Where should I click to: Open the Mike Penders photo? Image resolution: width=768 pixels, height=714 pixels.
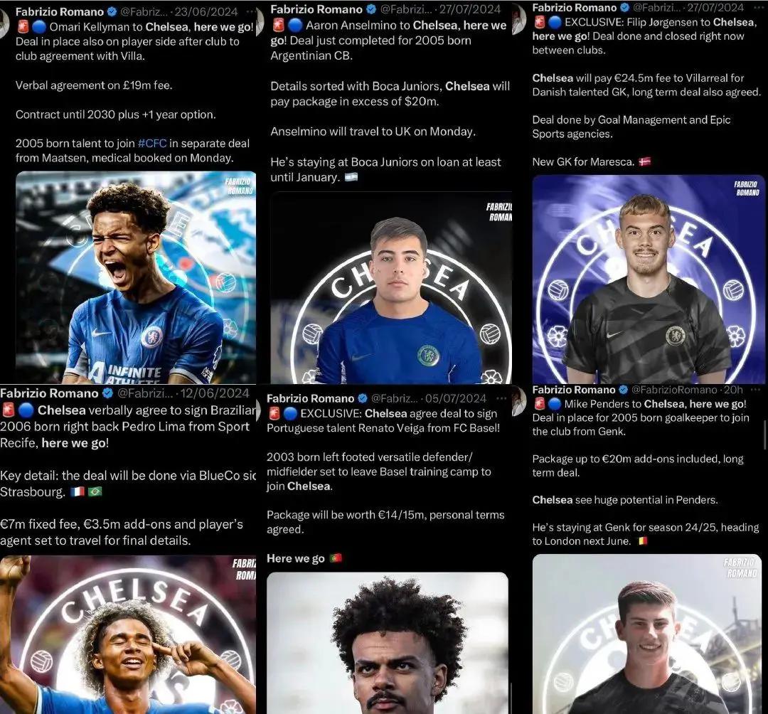pos(646,634)
